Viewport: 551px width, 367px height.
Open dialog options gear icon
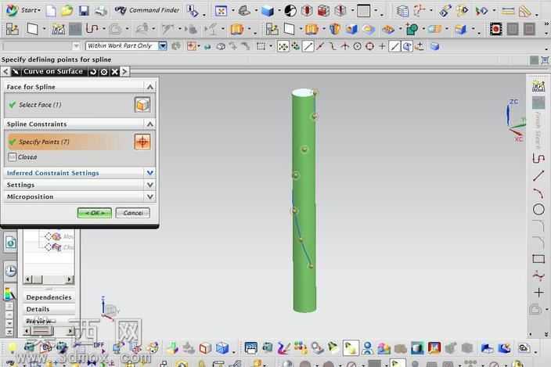click(103, 72)
